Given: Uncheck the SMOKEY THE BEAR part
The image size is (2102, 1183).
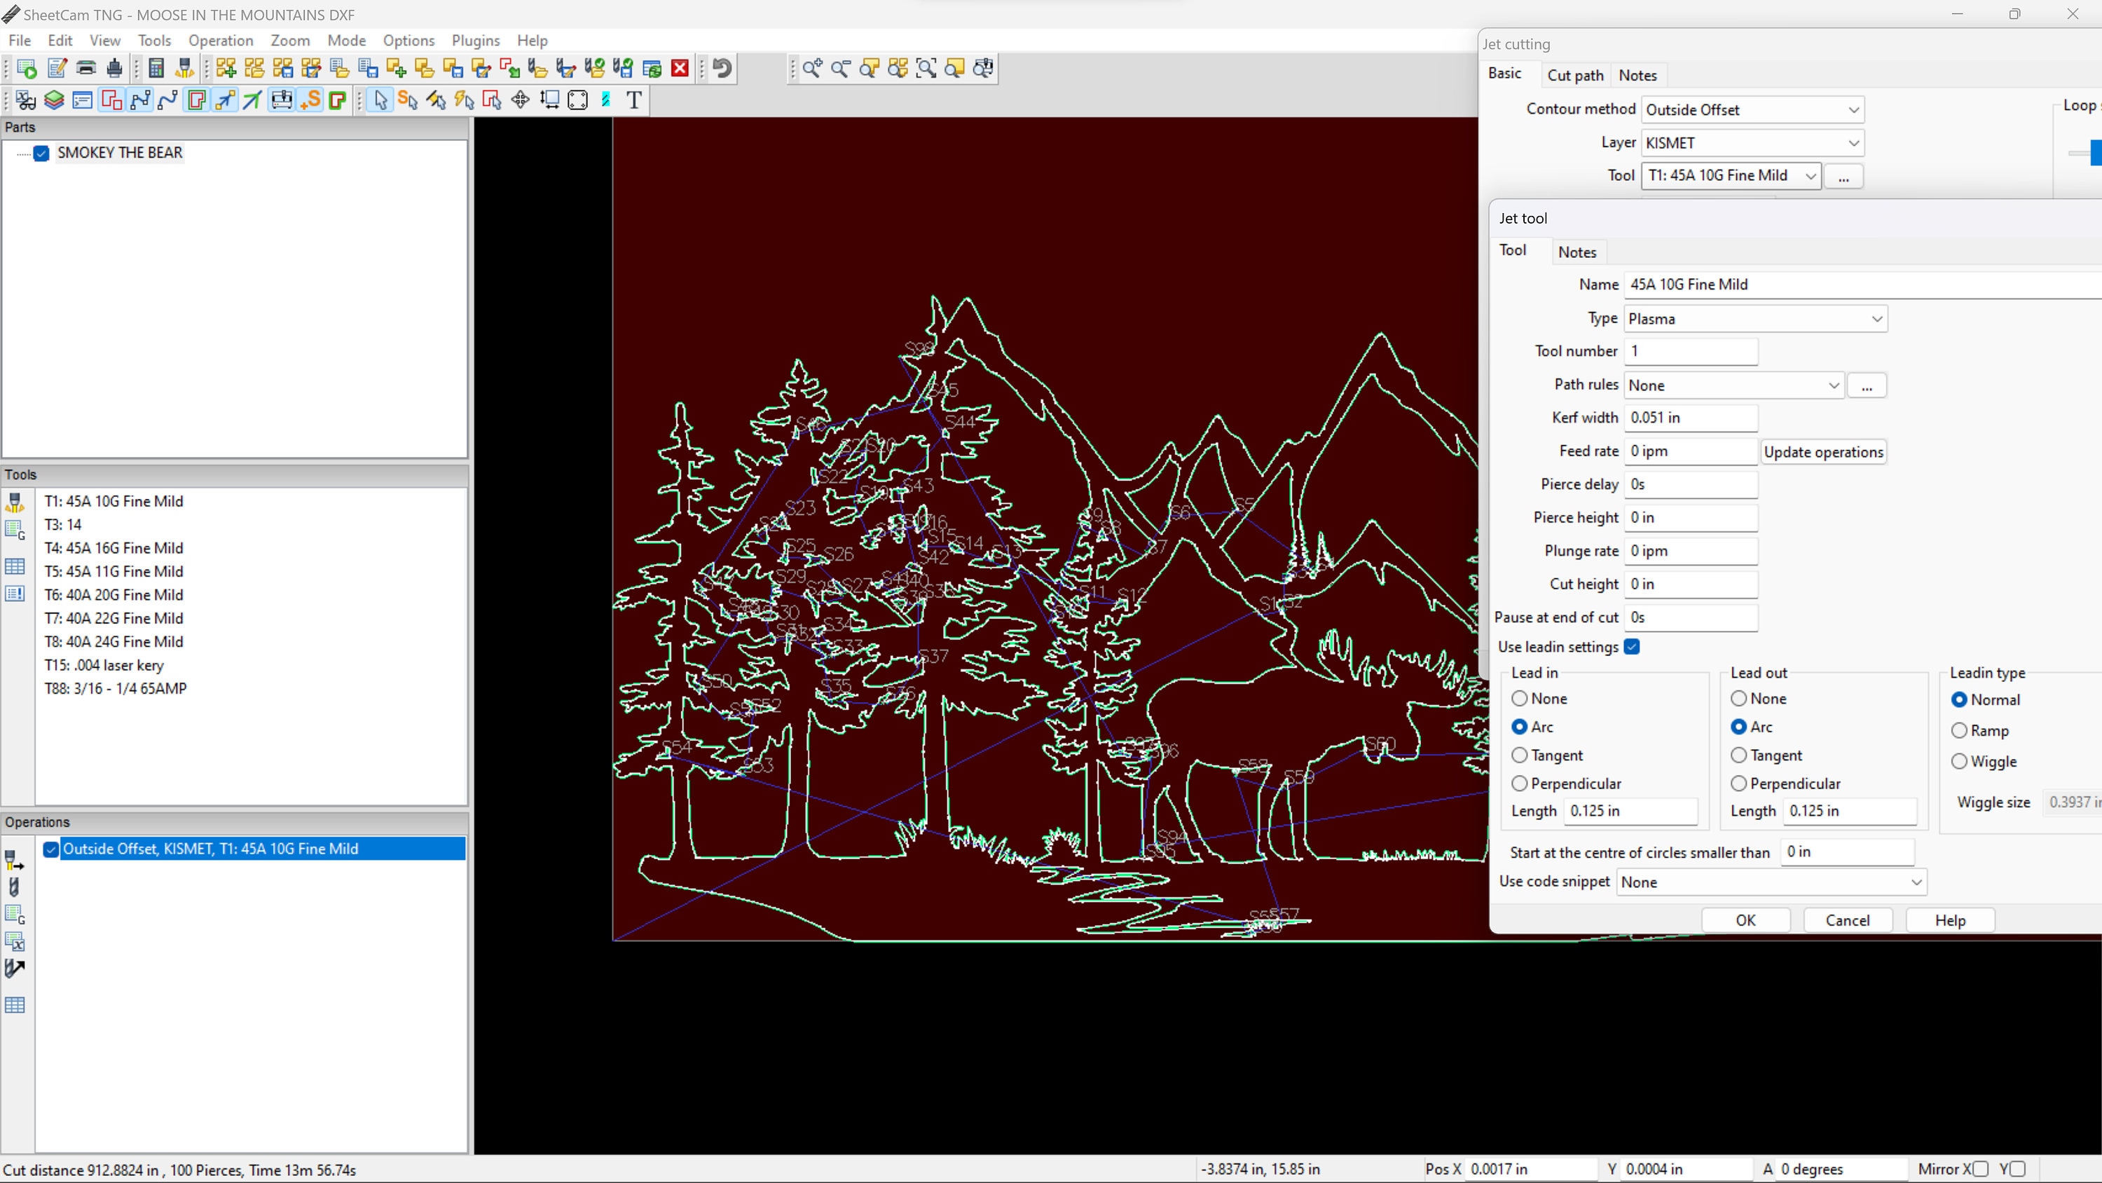Looking at the screenshot, I should pyautogui.click(x=41, y=153).
